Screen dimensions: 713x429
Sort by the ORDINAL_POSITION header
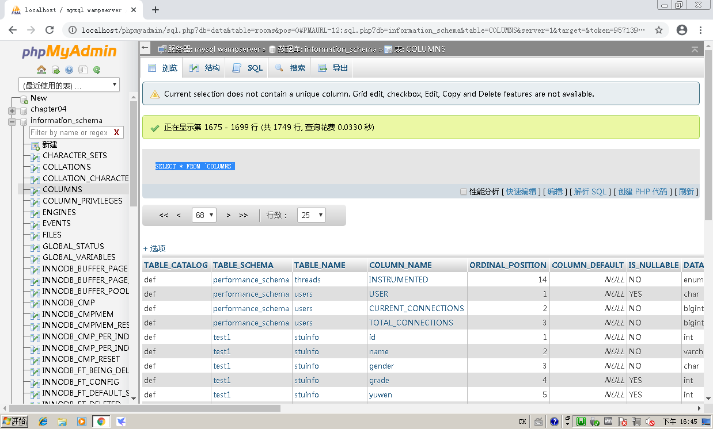[508, 265]
